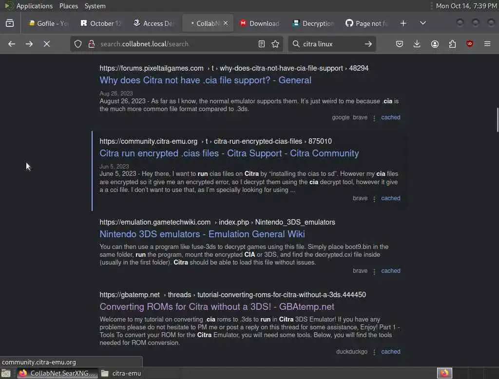
Task: Click 'duckduckgo' engine label on gbatemp result
Action: coord(352,352)
